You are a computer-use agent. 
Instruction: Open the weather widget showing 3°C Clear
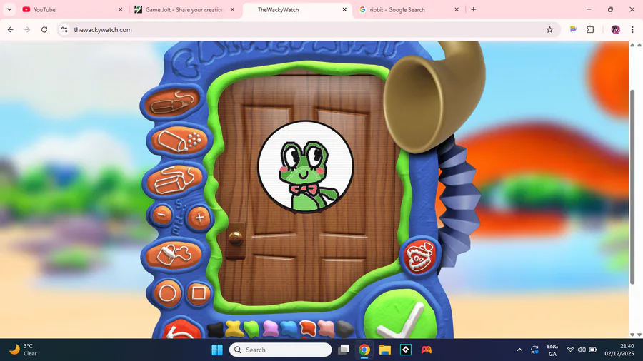(24, 350)
